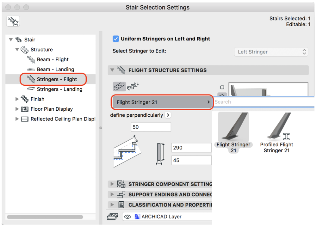Click the Stringers - Landing tree icon
The image size is (316, 226).
point(31,89)
